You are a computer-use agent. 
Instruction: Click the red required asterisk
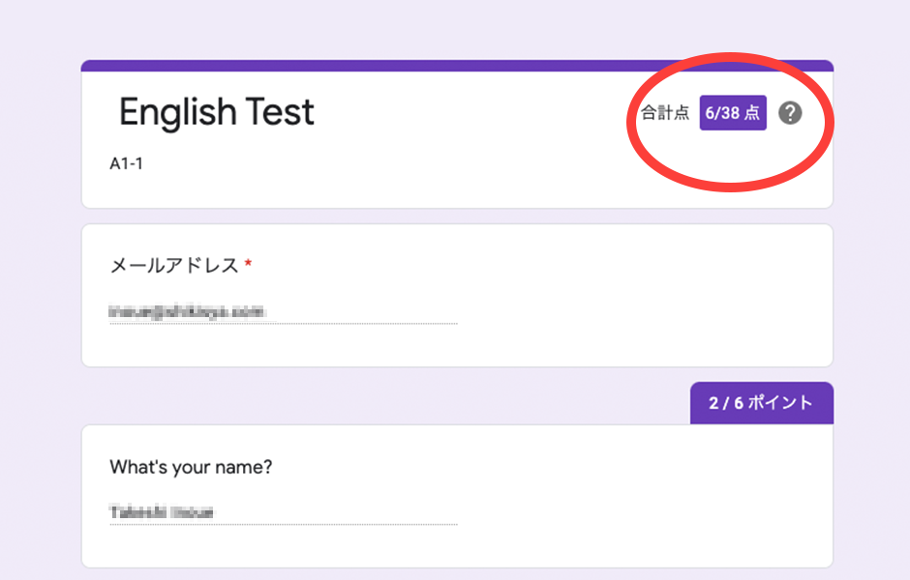pyautogui.click(x=248, y=265)
